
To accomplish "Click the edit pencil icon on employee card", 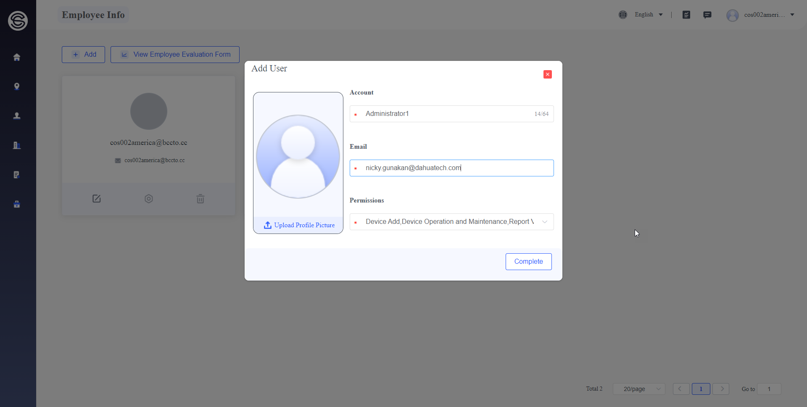I will tap(97, 199).
